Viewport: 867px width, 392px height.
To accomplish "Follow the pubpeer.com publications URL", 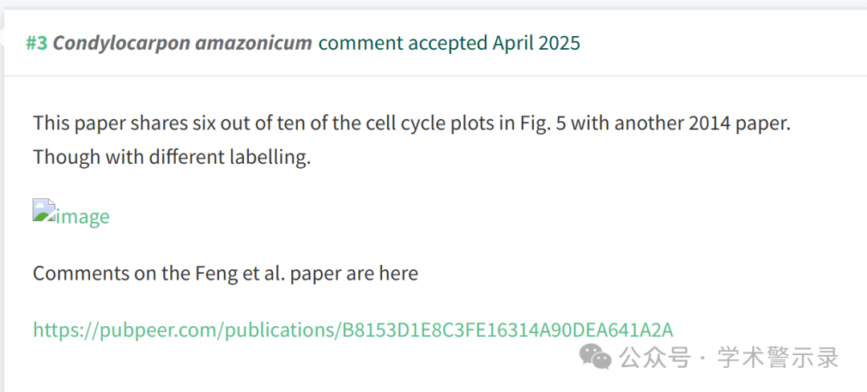I will (x=353, y=329).
